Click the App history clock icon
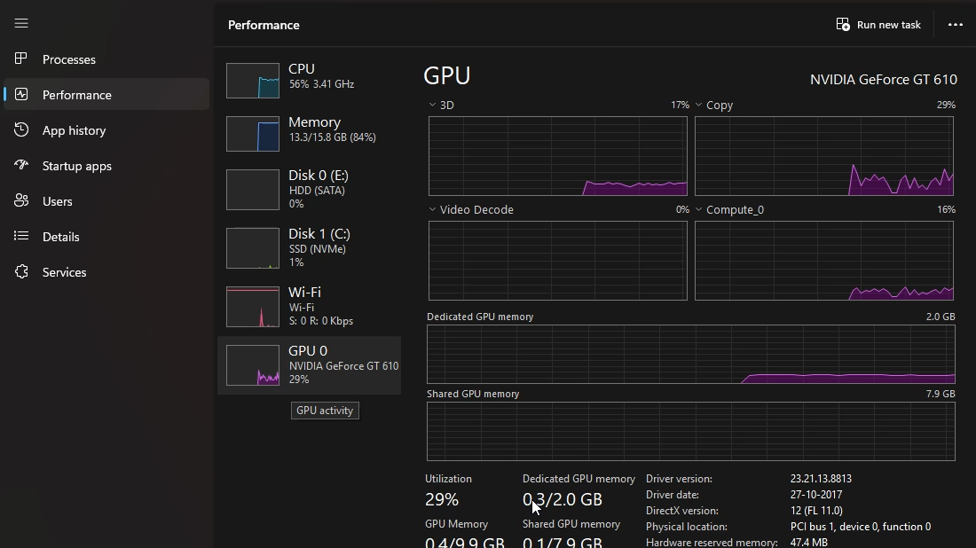This screenshot has height=548, width=976. (21, 129)
